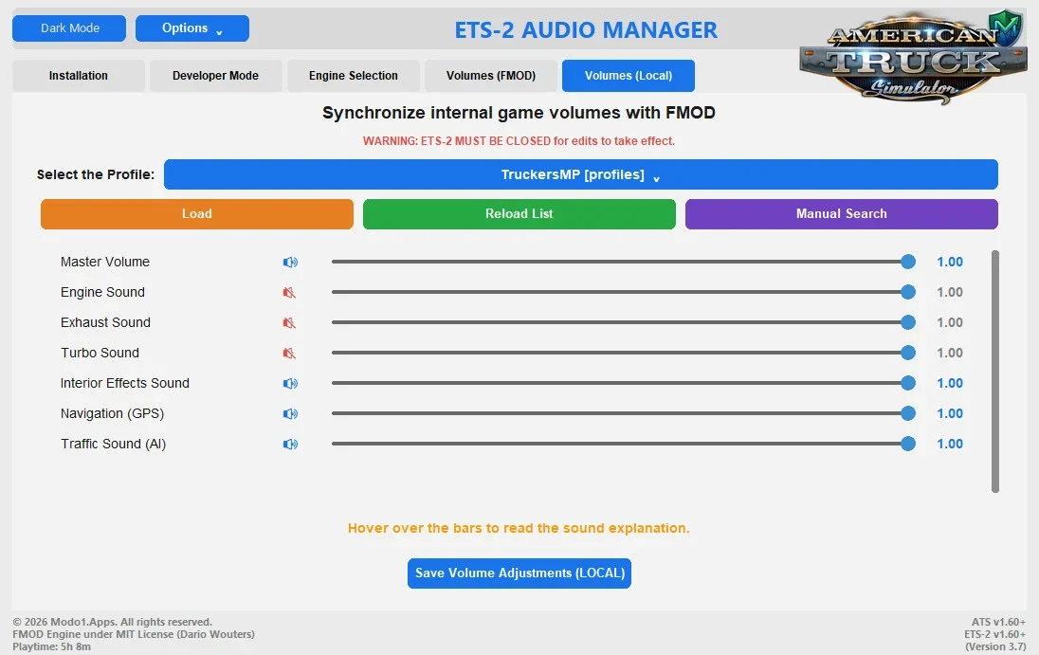Unmute the Exhaust Sound speaker icon
The height and width of the screenshot is (655, 1039).
289,323
